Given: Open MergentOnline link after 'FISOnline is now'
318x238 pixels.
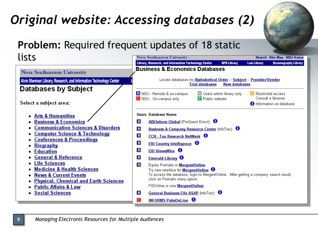Looking at the screenshot, I should pyautogui.click(x=190, y=186).
